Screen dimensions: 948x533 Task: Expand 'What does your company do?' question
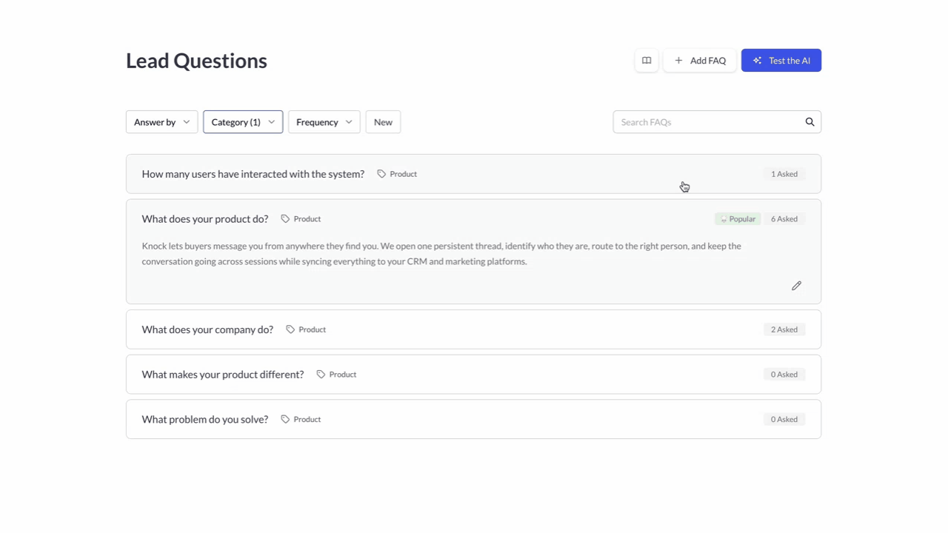(x=207, y=329)
